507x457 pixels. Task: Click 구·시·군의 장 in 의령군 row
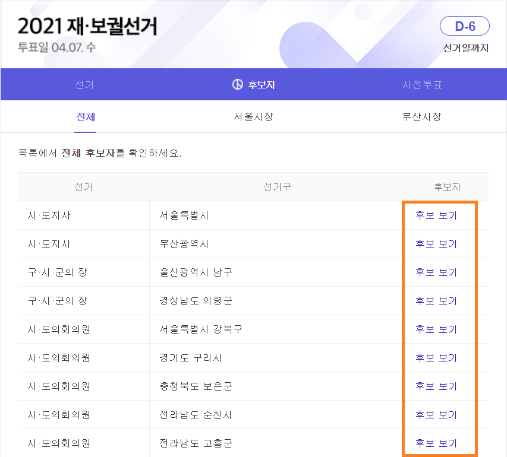click(x=58, y=301)
